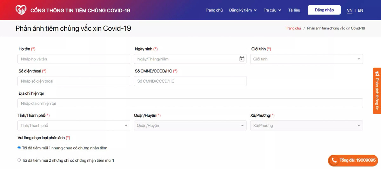381x169 pixels.
Task: Focus the Số điện thoại input field
Action: coord(74,81)
